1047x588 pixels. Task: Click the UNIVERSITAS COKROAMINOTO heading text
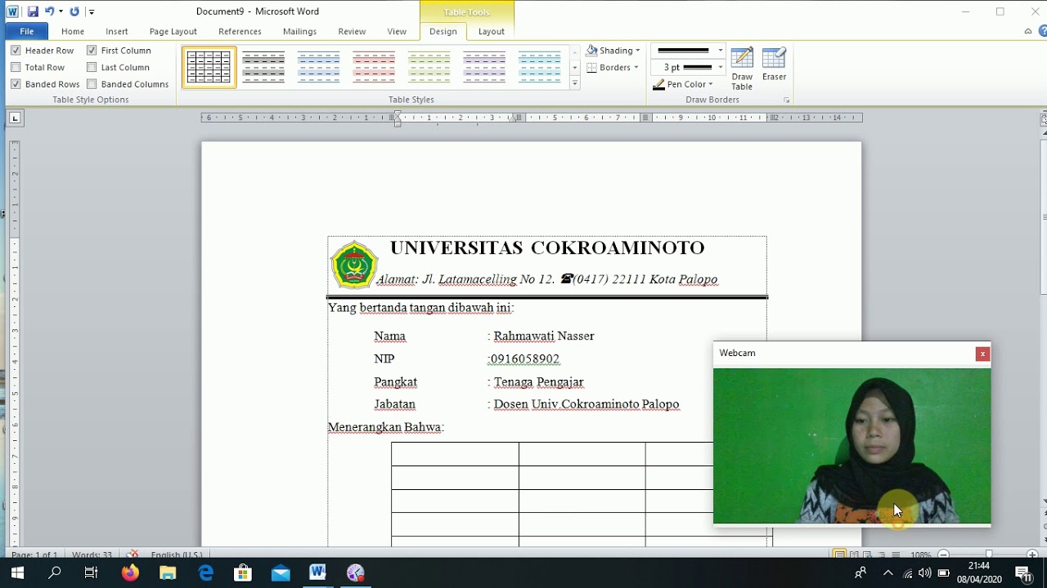[547, 247]
